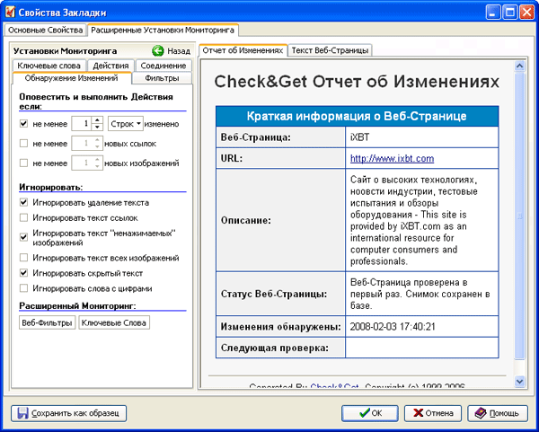
Task: Enable the 'не менее новых ссылок' checkbox
Action: (x=23, y=143)
